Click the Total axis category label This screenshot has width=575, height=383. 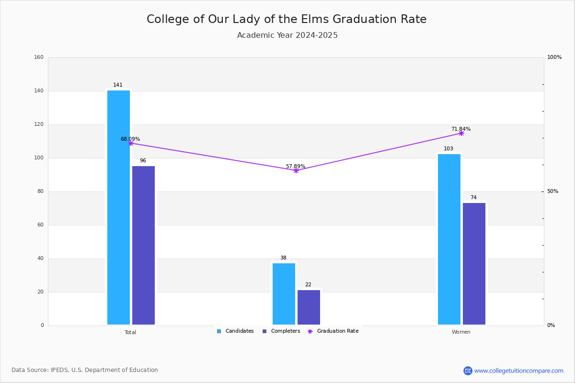pyautogui.click(x=130, y=332)
